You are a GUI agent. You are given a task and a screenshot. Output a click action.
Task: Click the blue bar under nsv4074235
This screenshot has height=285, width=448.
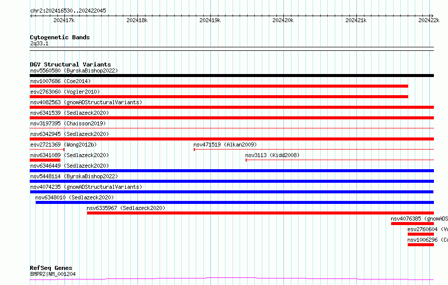[x=232, y=192]
